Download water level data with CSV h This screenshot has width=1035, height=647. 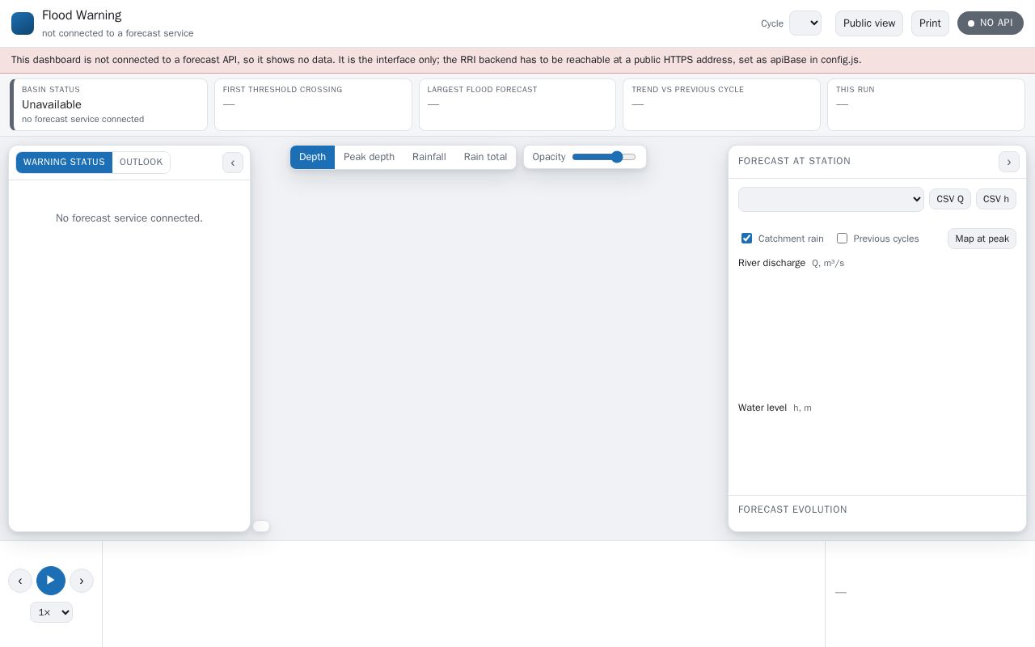click(x=996, y=199)
